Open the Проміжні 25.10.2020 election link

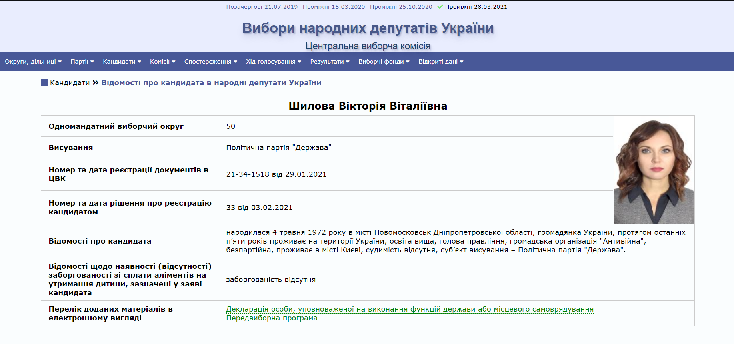pyautogui.click(x=401, y=7)
